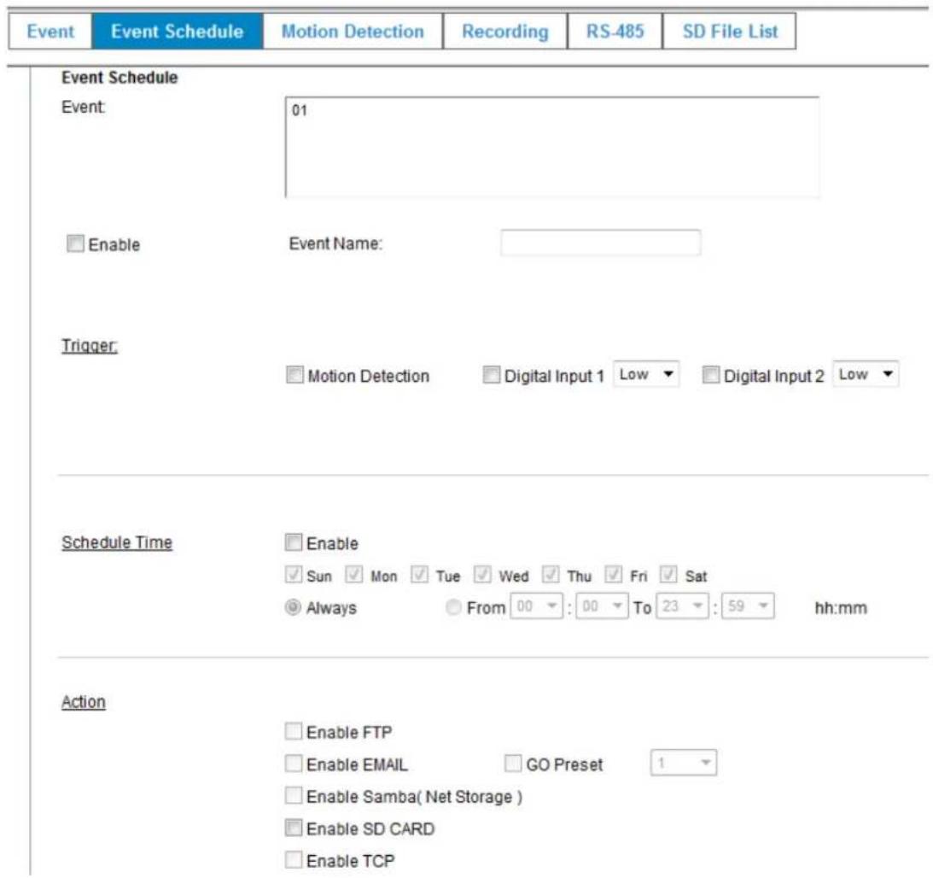Open the GO Preset number dropdown
Image resolution: width=933 pixels, height=878 pixels.
pos(684,763)
